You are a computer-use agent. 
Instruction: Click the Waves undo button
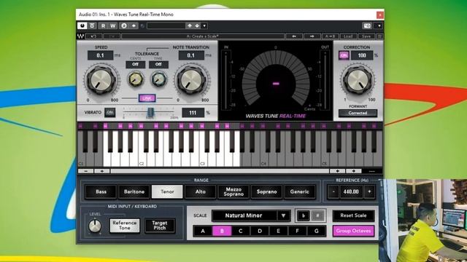(x=93, y=36)
